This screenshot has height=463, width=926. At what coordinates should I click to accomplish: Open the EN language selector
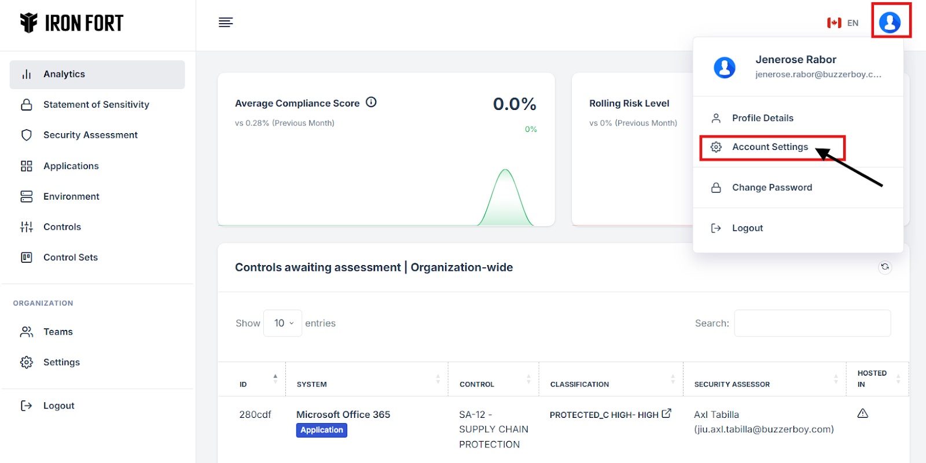pos(852,23)
